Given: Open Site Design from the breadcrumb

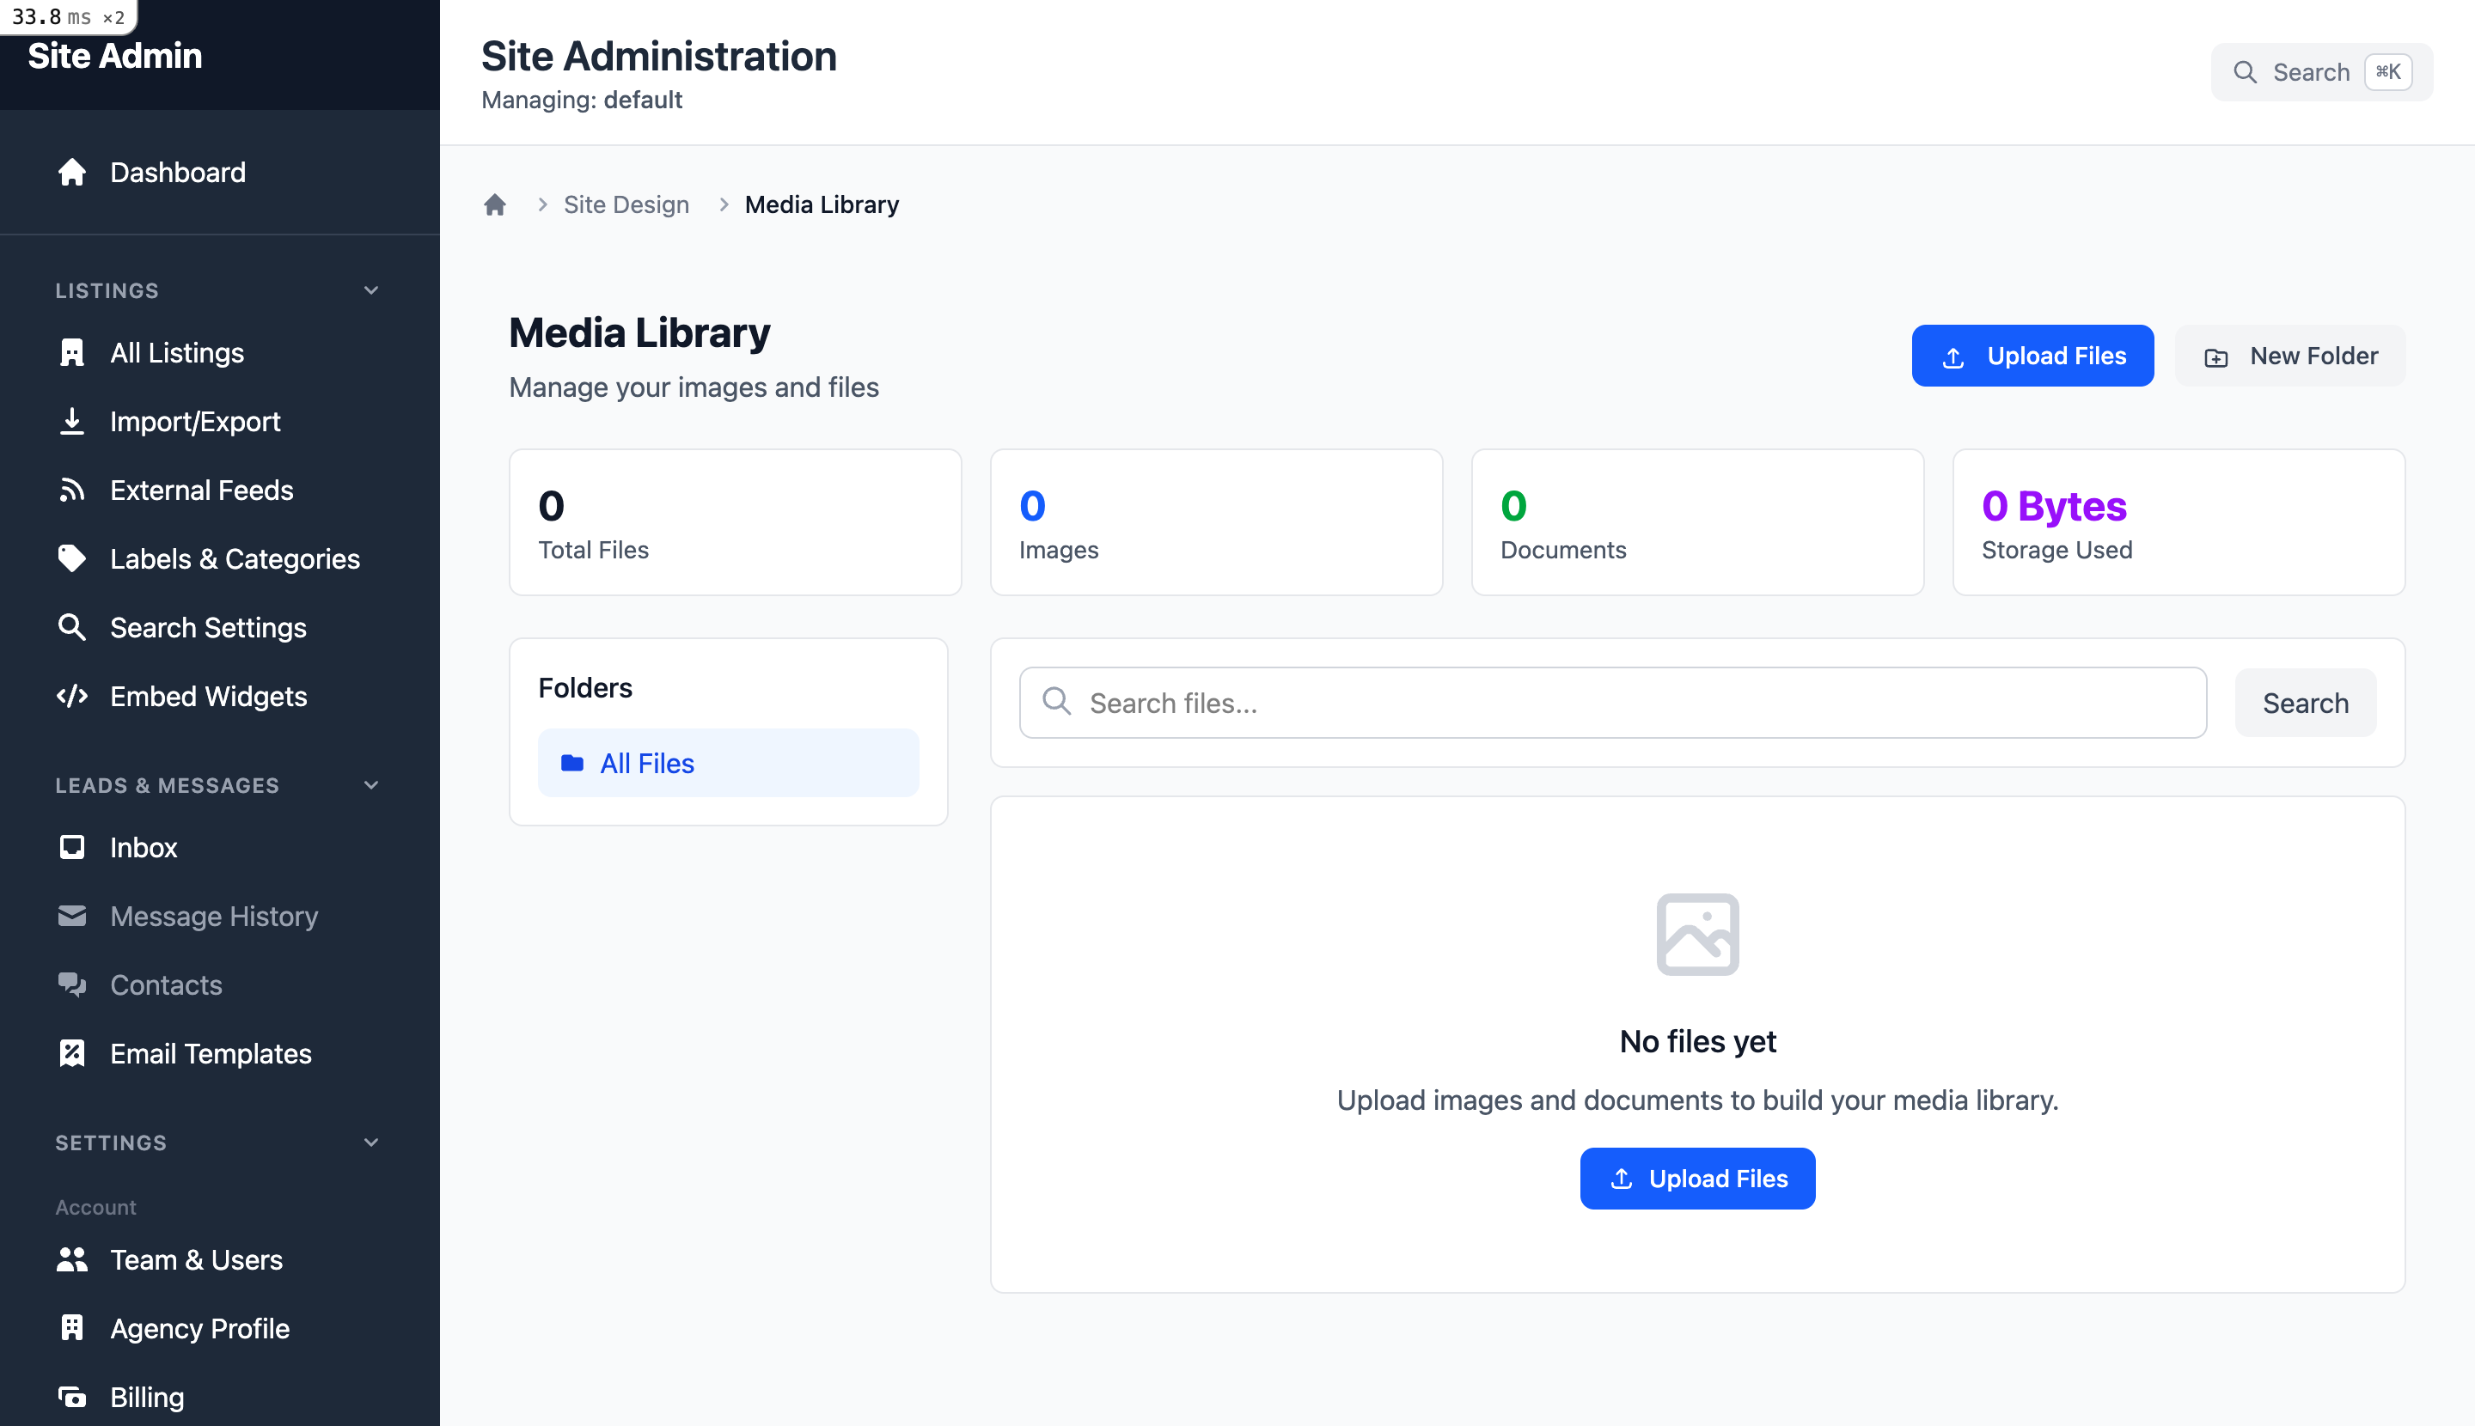Looking at the screenshot, I should (x=627, y=204).
